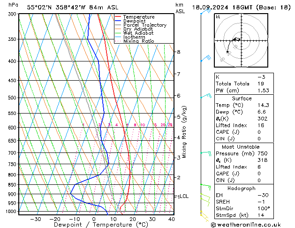Click the green wind barb at 700 hPa
The width and height of the screenshot is (295, 228).
206,153
